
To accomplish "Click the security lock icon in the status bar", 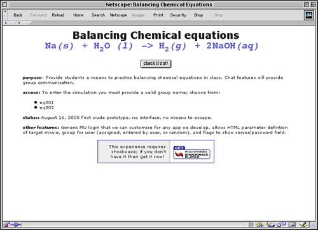I will pos(6,224).
